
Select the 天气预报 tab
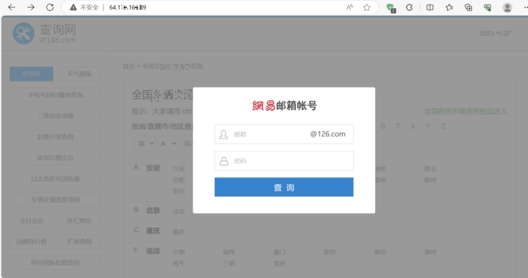pos(79,74)
